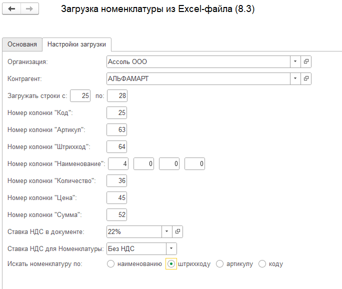342x289 pixels.
Task: Click the Загружать строки с label
Action: click(37, 96)
